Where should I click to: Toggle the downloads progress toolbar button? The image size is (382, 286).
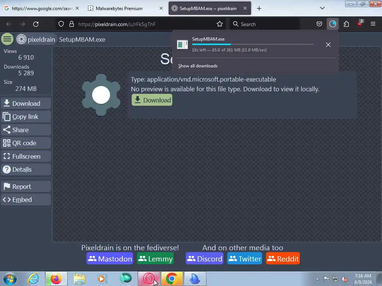(332, 24)
